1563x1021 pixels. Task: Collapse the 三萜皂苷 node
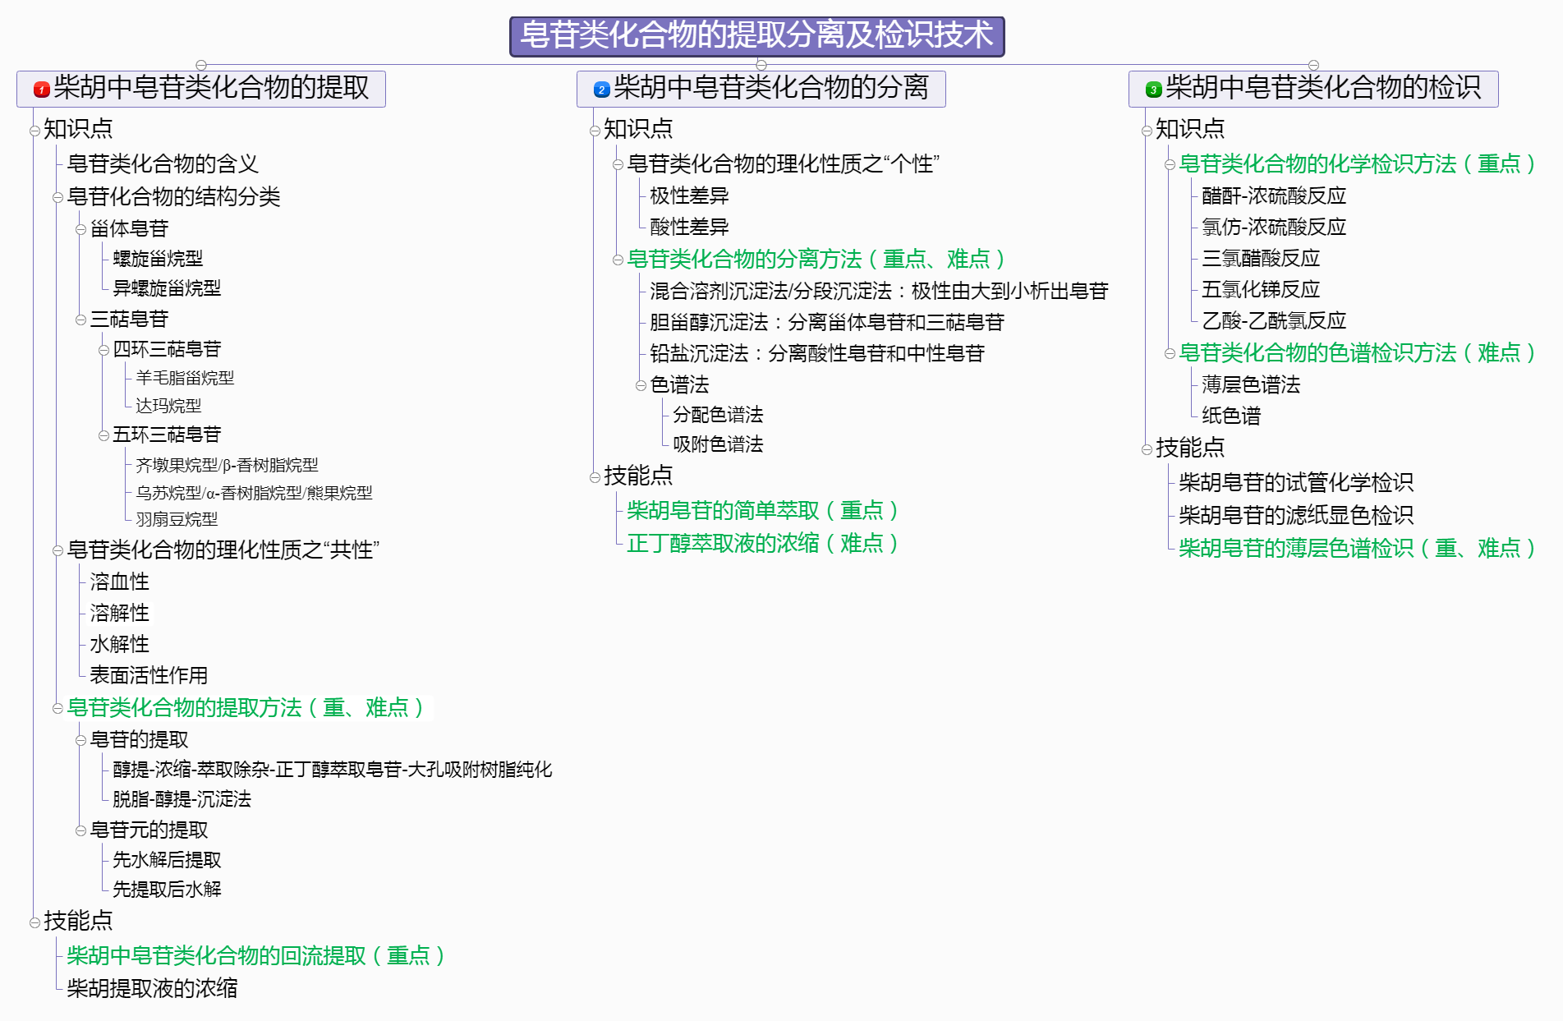[x=80, y=320]
